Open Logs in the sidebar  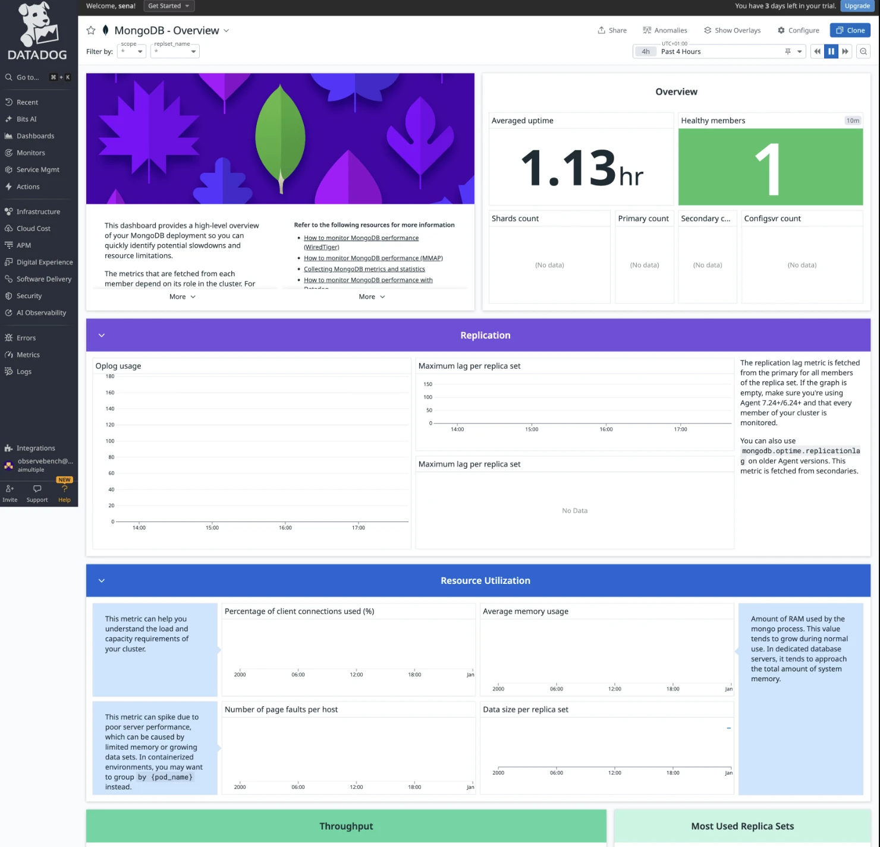[x=24, y=371]
